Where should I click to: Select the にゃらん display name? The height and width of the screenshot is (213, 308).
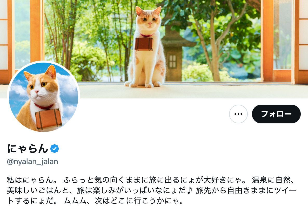(x=28, y=148)
